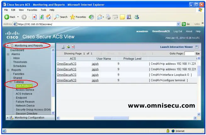Screen dimensions: 206x135
Task: Select Access Service under Catalog
Action: pyautogui.click(x=25, y=90)
